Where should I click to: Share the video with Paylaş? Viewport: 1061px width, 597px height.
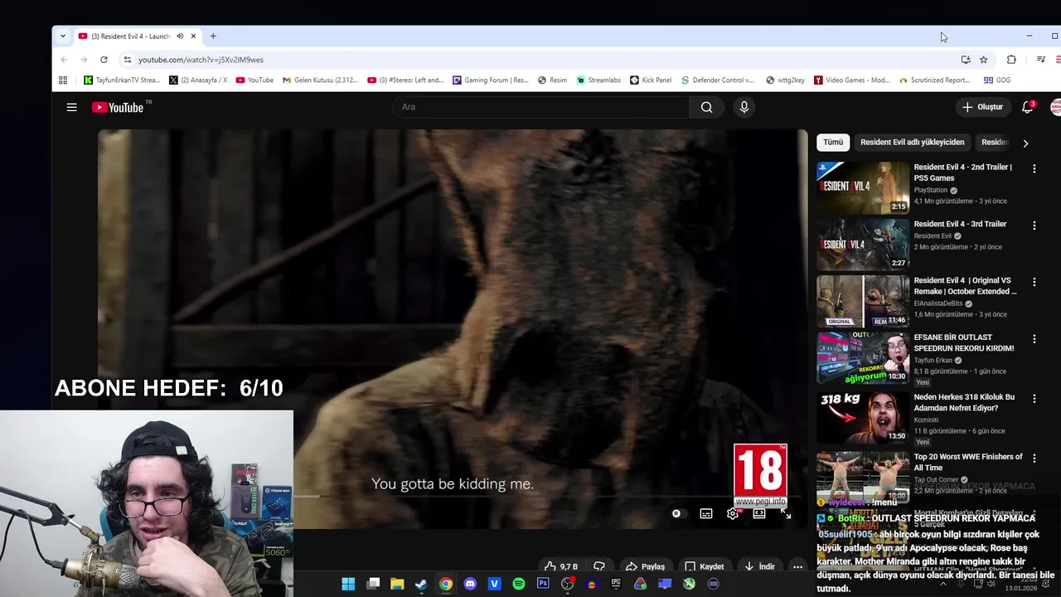(x=645, y=567)
